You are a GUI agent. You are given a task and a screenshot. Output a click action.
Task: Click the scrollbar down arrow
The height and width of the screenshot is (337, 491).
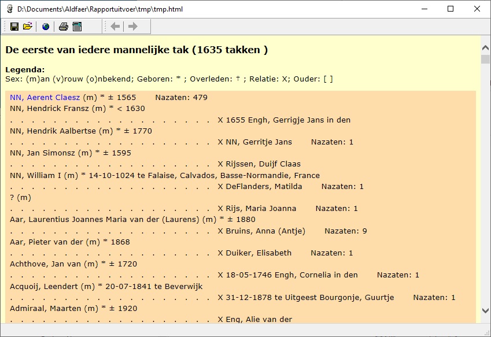(485, 310)
